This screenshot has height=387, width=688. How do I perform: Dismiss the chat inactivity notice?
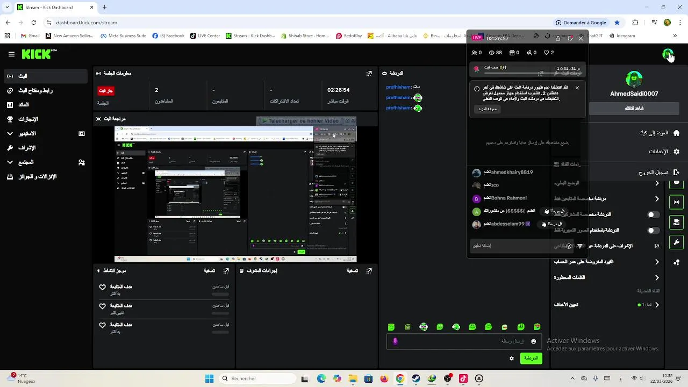click(x=577, y=88)
